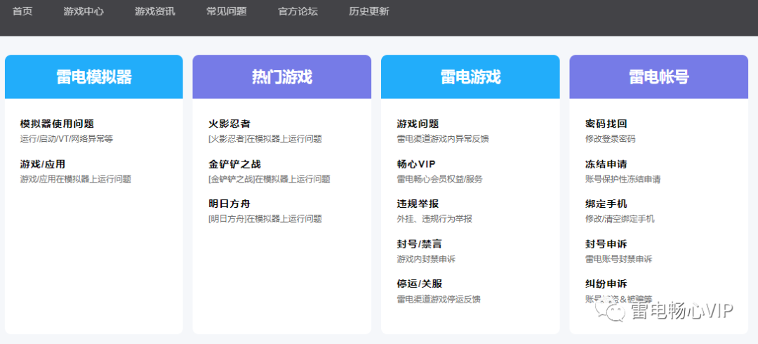The width and height of the screenshot is (758, 344).
Task: Open 游戏问题 under 雷电游戏
Action: [418, 124]
